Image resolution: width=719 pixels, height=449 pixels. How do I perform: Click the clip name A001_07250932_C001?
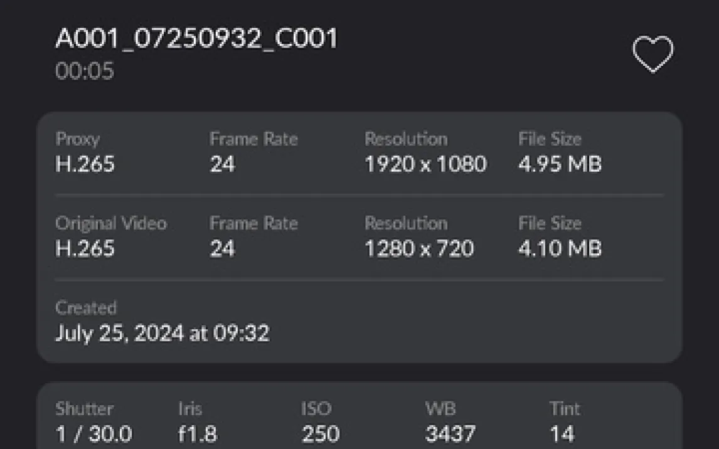196,39
